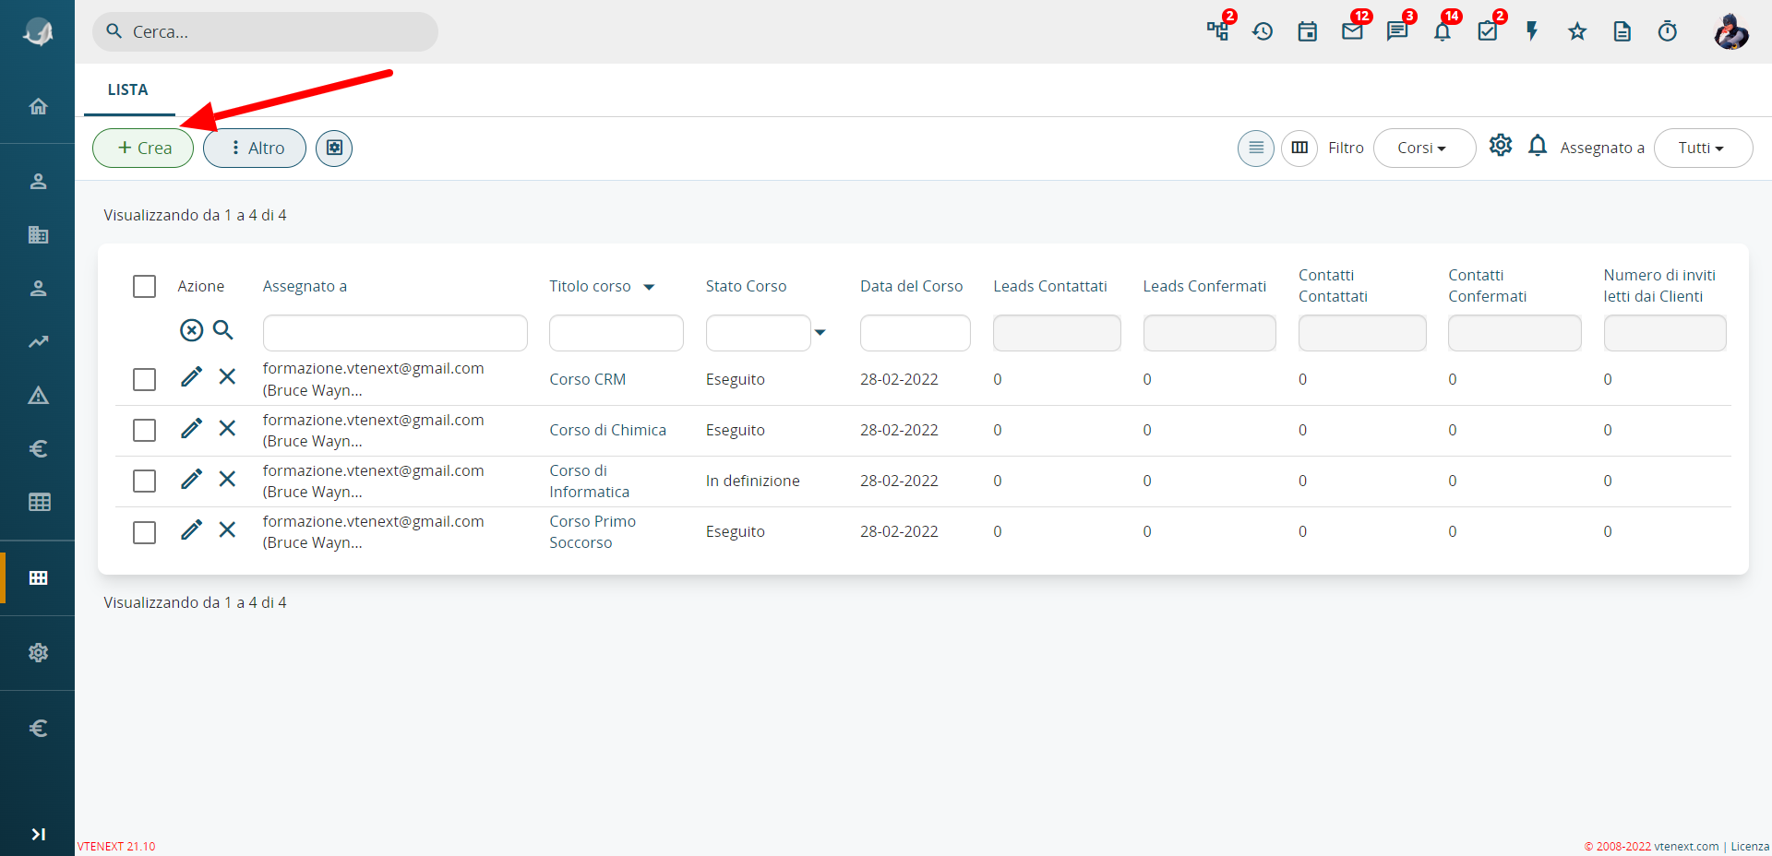Image resolution: width=1772 pixels, height=856 pixels.
Task: Check the Corso di Chimica row checkbox
Action: coord(144,430)
